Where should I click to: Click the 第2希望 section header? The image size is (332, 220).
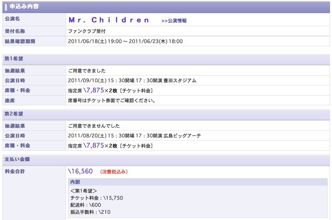(x=14, y=114)
